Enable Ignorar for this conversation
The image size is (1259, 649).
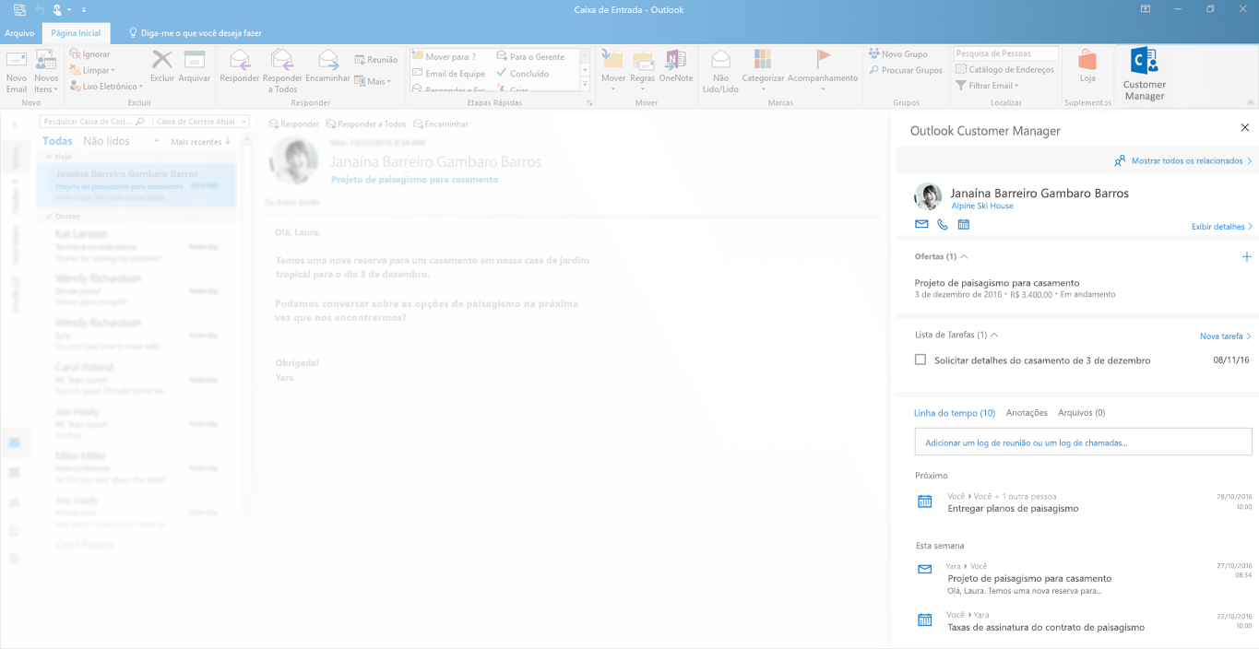(89, 53)
